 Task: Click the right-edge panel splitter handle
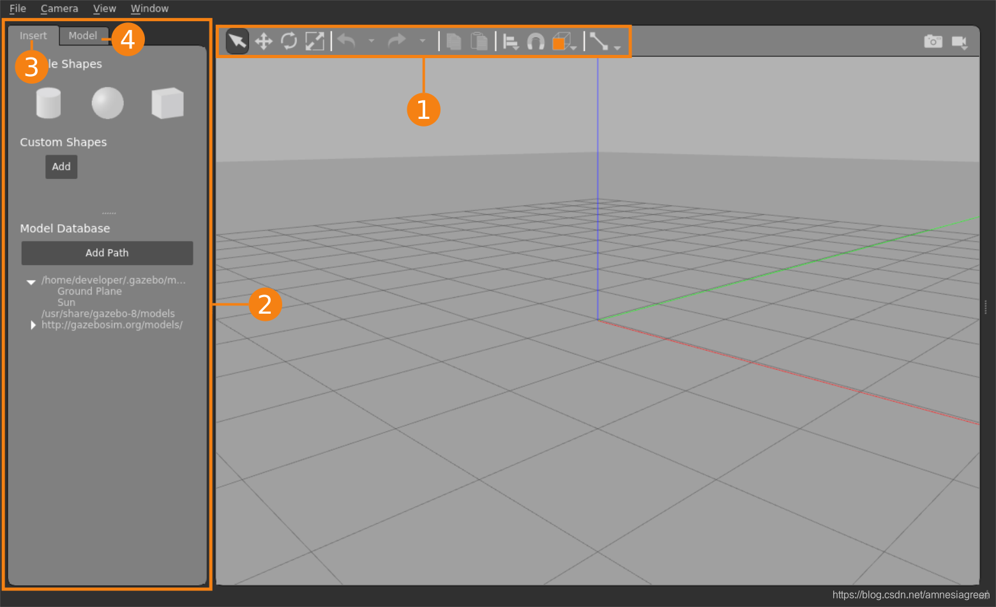pyautogui.click(x=986, y=307)
